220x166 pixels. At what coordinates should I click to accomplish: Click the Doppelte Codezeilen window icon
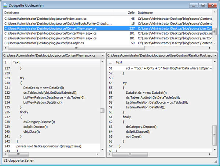pyautogui.click(x=5, y=5)
